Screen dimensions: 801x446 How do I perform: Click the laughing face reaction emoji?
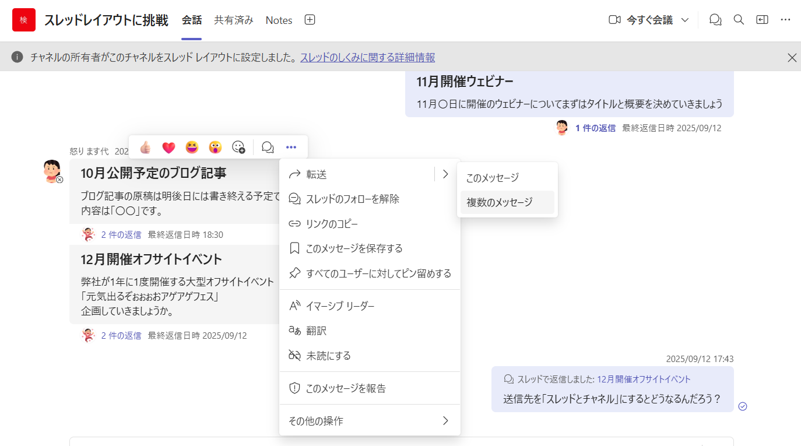[192, 148]
